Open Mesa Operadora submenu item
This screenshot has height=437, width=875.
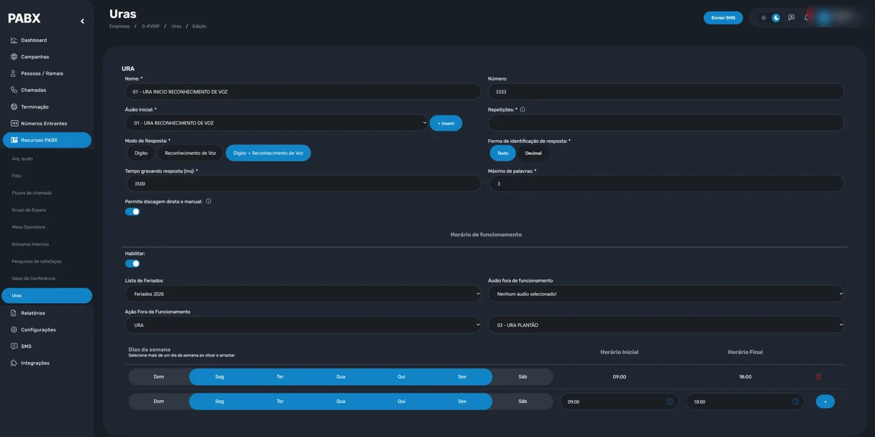click(x=29, y=227)
